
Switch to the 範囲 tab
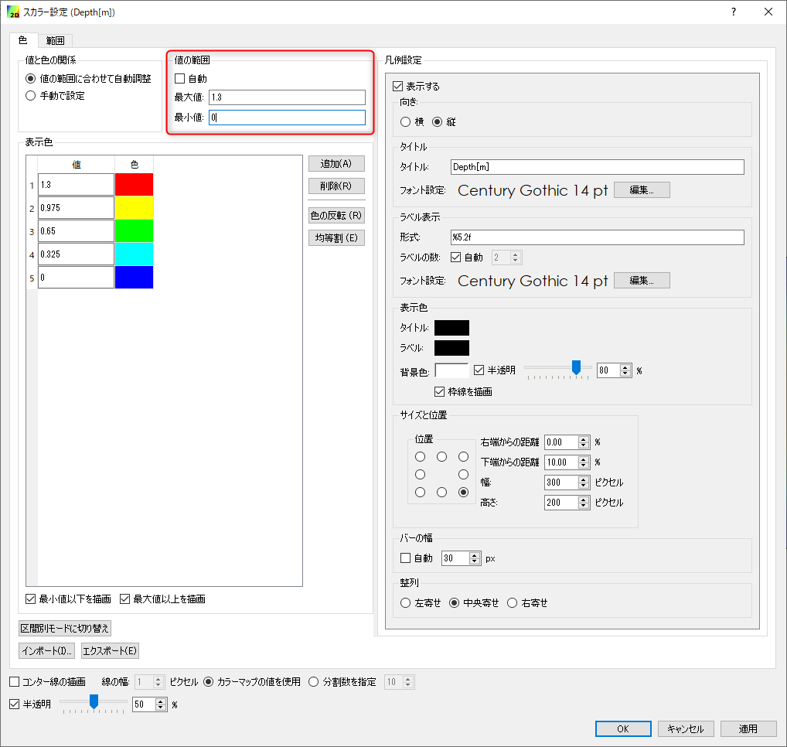(x=55, y=41)
